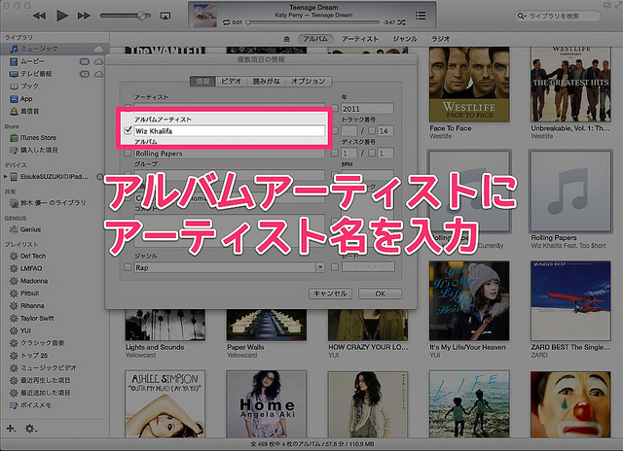Click the library search field
The image size is (623, 451).
pos(558,16)
